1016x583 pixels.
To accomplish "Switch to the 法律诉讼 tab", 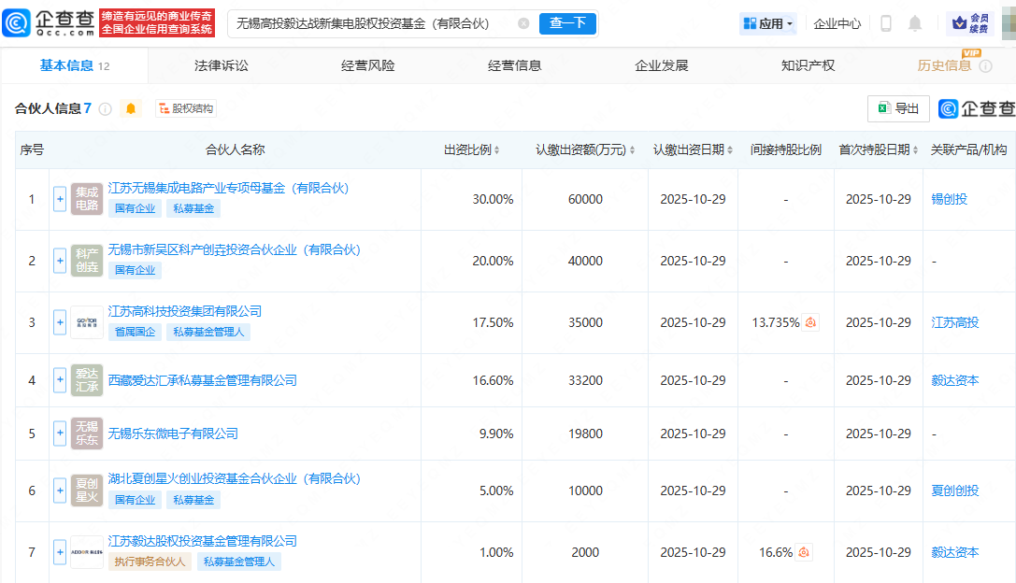I will [222, 65].
